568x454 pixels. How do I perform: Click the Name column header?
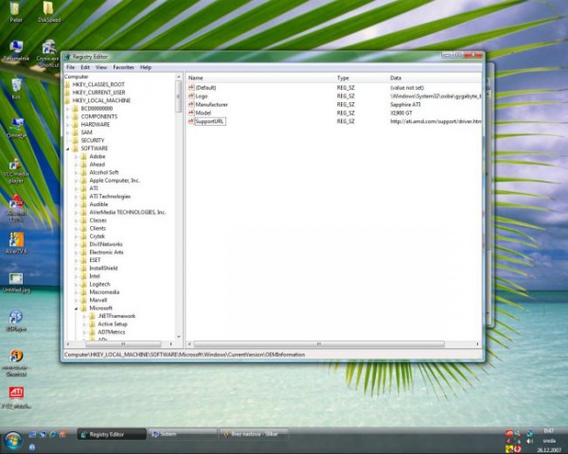[x=260, y=78]
